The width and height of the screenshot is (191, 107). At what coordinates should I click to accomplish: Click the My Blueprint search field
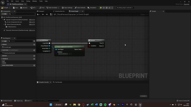[x=20, y=41]
